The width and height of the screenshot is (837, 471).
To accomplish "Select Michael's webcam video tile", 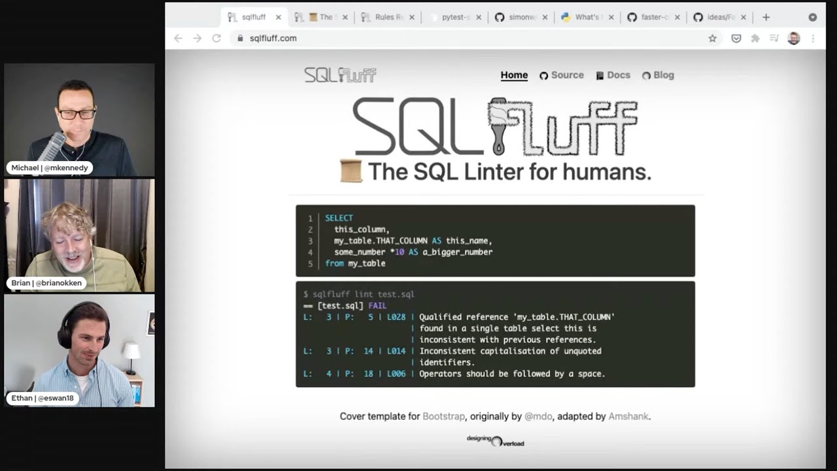I will (79, 120).
